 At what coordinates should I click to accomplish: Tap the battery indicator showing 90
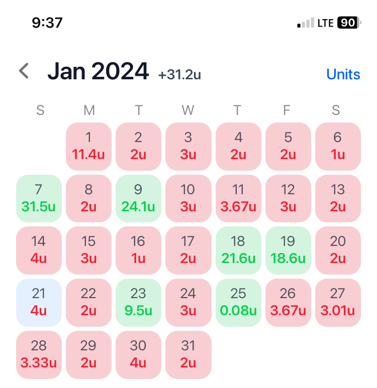click(349, 23)
